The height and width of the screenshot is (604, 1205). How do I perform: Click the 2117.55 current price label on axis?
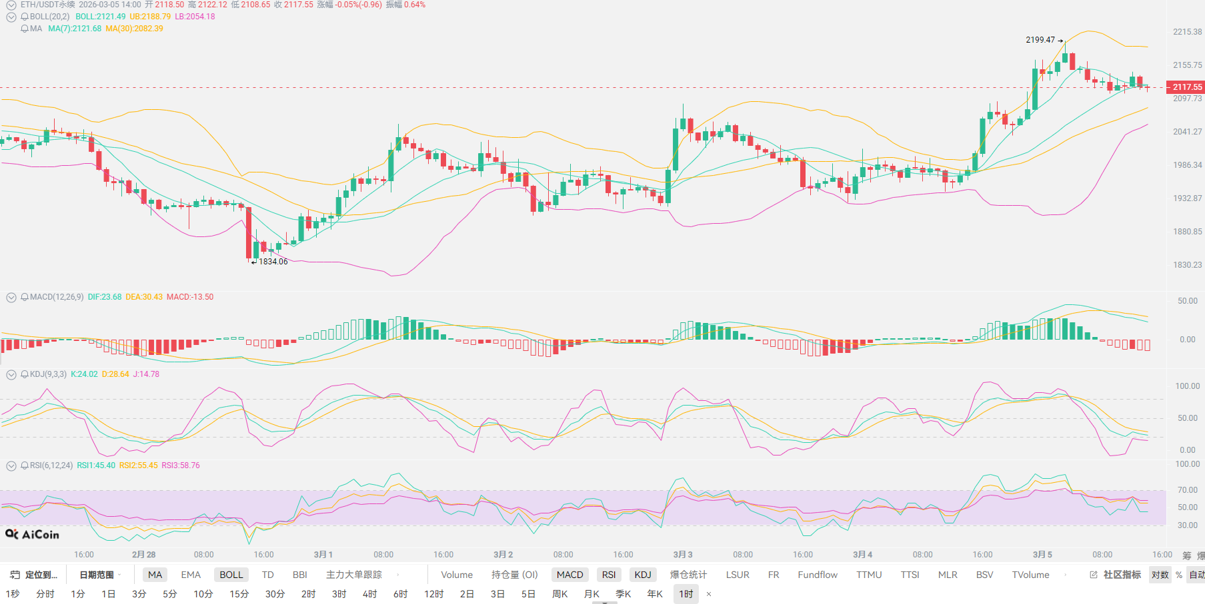pyautogui.click(x=1186, y=87)
